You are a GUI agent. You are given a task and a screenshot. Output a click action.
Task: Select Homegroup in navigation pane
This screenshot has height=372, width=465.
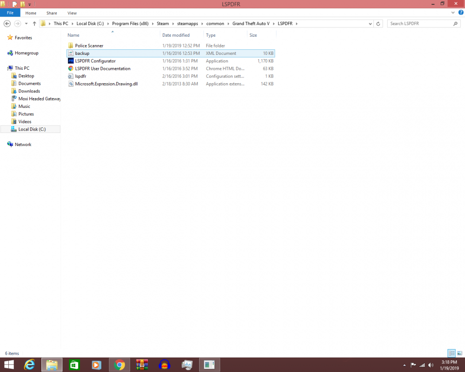pos(27,53)
